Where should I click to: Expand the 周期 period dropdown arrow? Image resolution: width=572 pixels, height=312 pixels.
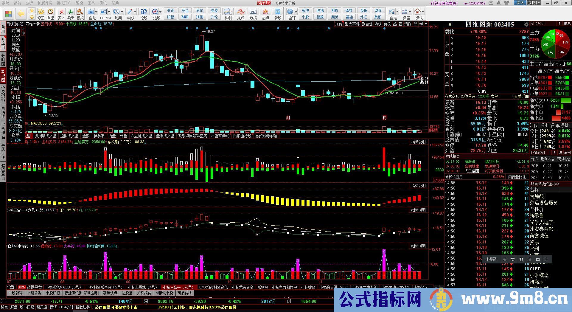point(122,12)
